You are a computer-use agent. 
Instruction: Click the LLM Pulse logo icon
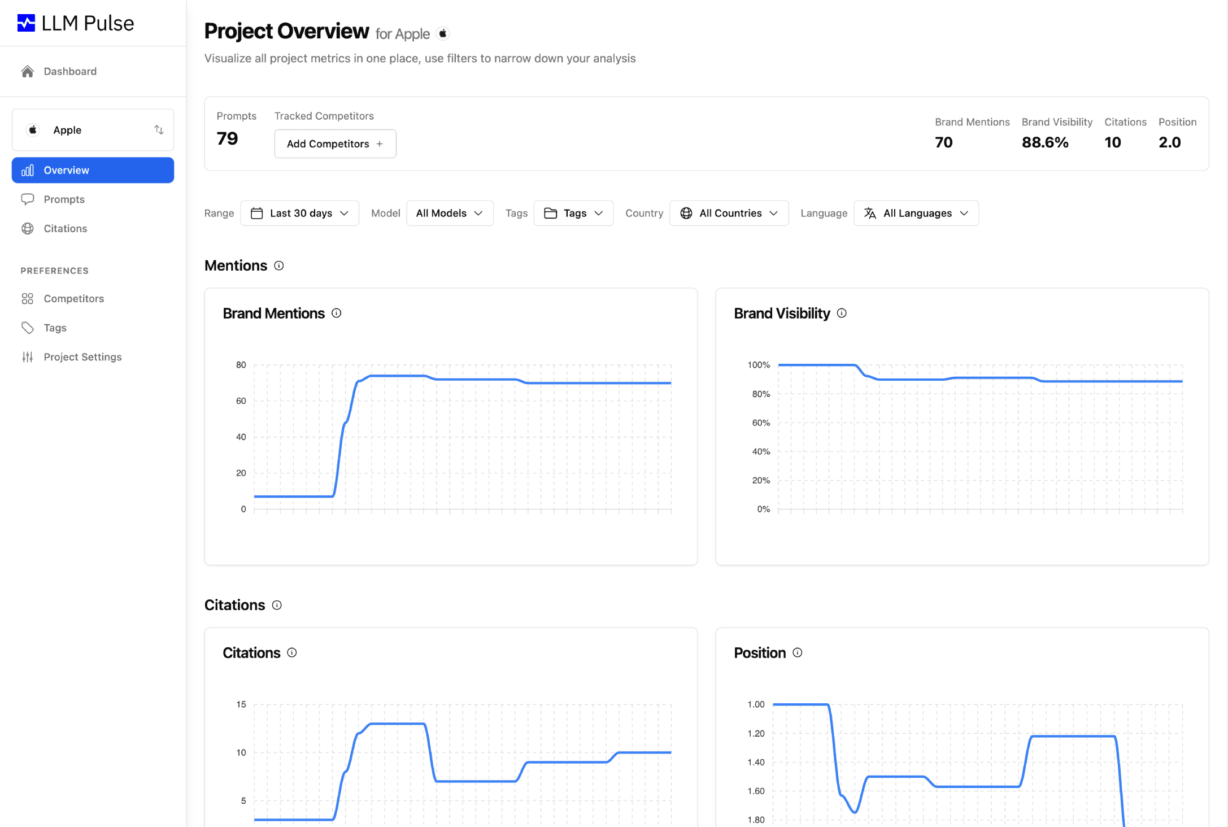coord(26,23)
